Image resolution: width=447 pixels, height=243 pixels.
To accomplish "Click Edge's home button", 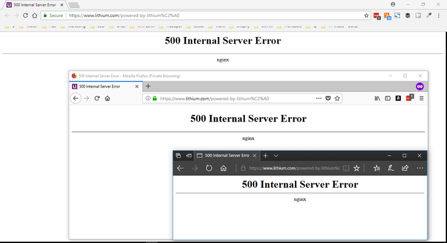I will [x=224, y=168].
